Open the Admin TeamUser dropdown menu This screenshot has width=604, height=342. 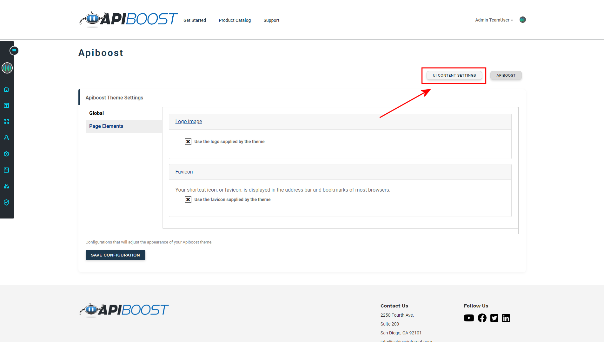(494, 20)
